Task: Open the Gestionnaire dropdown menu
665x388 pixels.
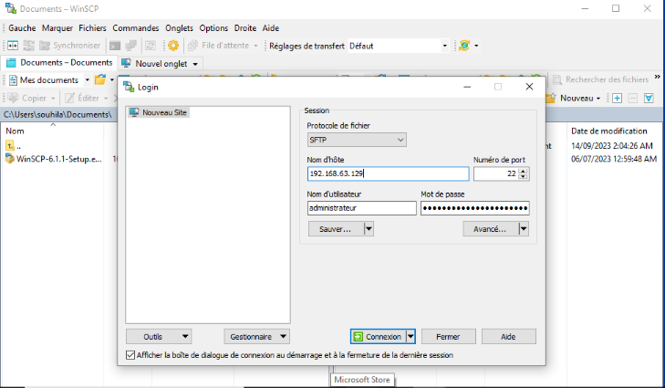Action: pyautogui.click(x=257, y=337)
